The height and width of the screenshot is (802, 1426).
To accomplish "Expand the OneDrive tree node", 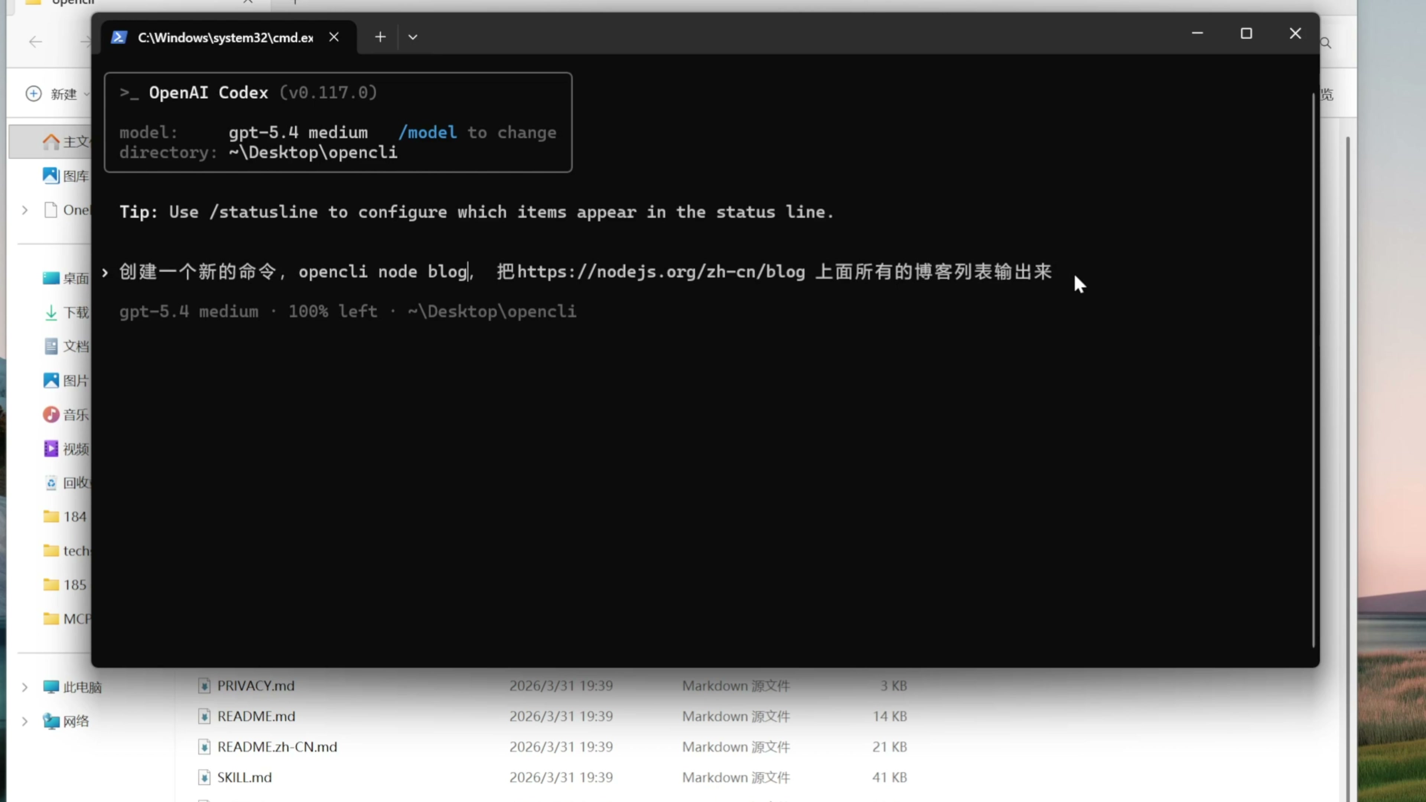I will click(25, 210).
